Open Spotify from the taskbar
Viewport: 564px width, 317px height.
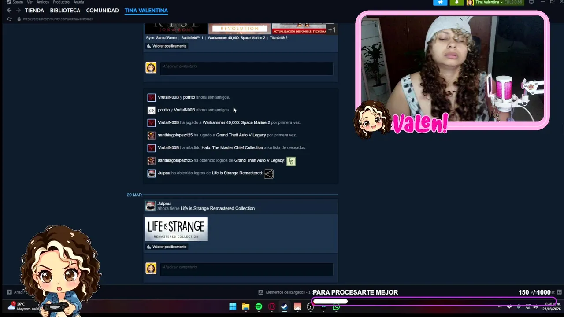pyautogui.click(x=259, y=306)
